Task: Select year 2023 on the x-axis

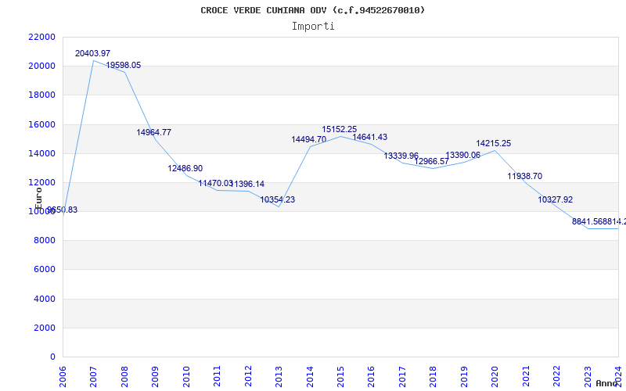Action: (588, 376)
